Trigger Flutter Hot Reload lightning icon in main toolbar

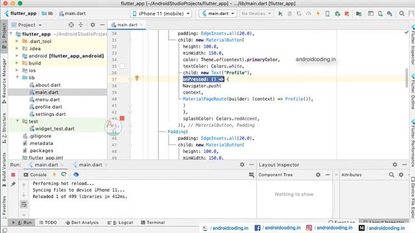318,14
